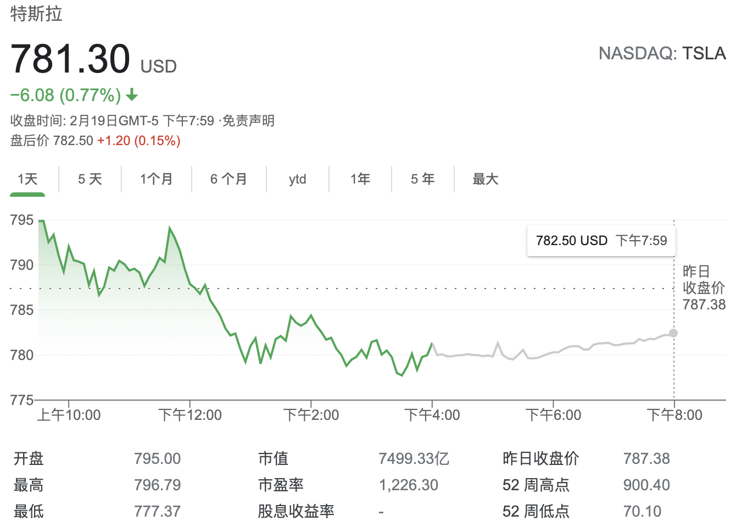
Task: Click the 782.50 USD price tooltip
Action: pos(601,241)
